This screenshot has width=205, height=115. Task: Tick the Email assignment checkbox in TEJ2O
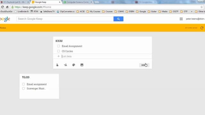[x=23, y=84]
